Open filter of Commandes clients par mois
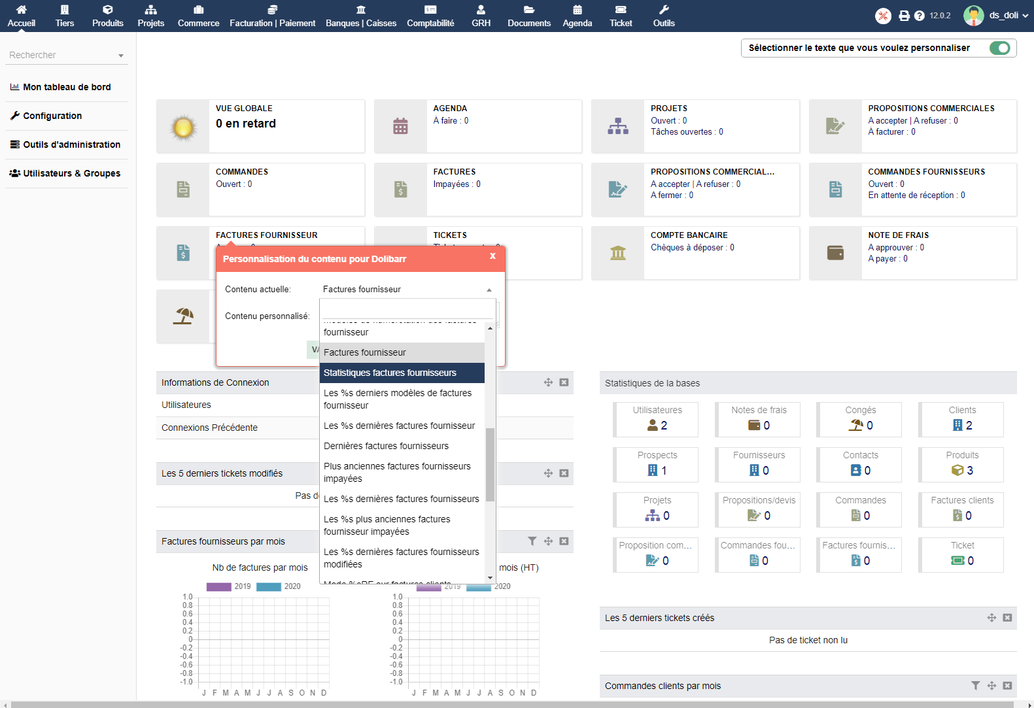1034x708 pixels. coord(976,686)
